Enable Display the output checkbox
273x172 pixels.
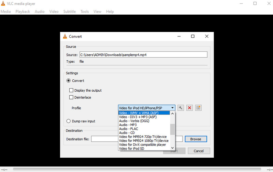(71, 91)
